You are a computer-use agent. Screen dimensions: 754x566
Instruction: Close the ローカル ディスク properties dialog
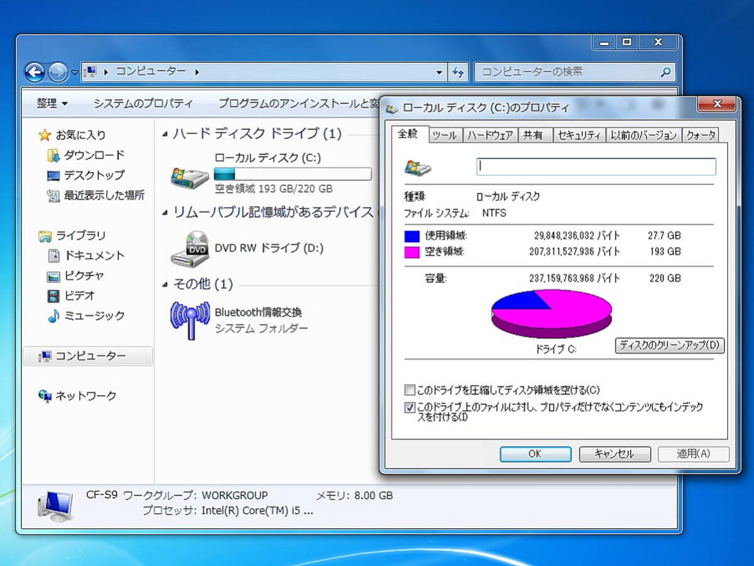pos(717,104)
